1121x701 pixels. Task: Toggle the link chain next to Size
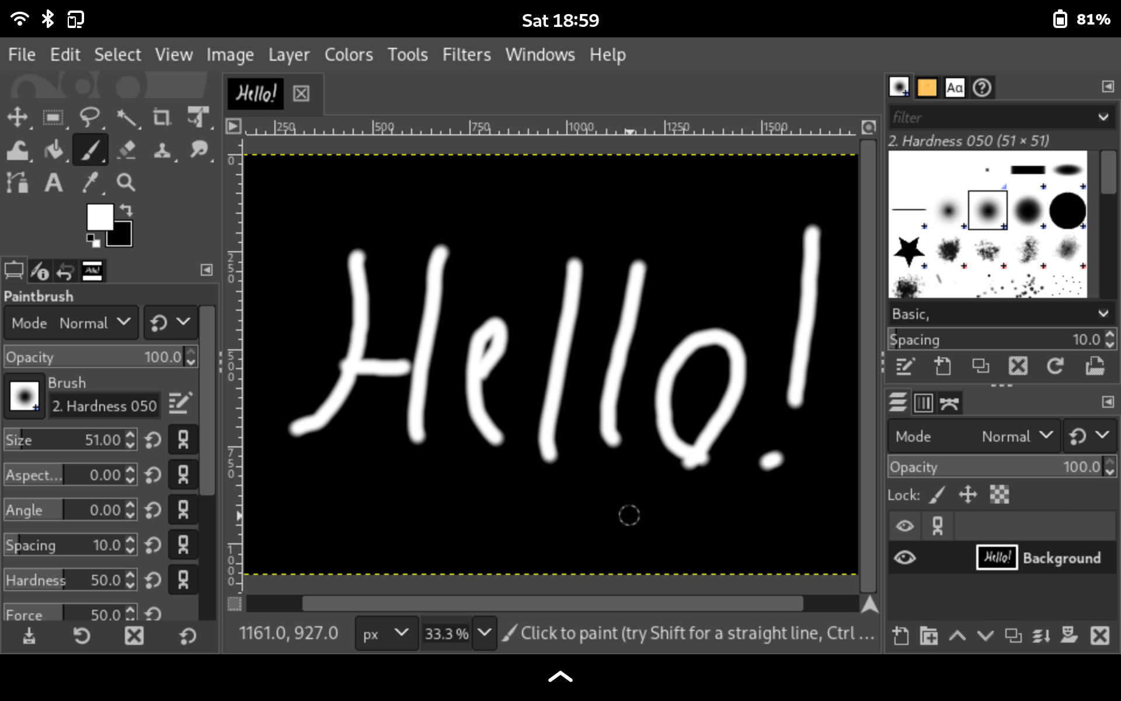click(x=183, y=439)
